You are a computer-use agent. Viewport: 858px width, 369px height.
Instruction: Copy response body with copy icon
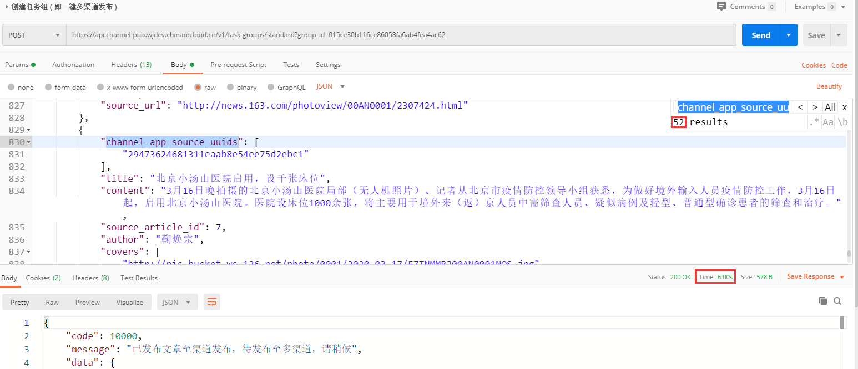[x=823, y=301]
